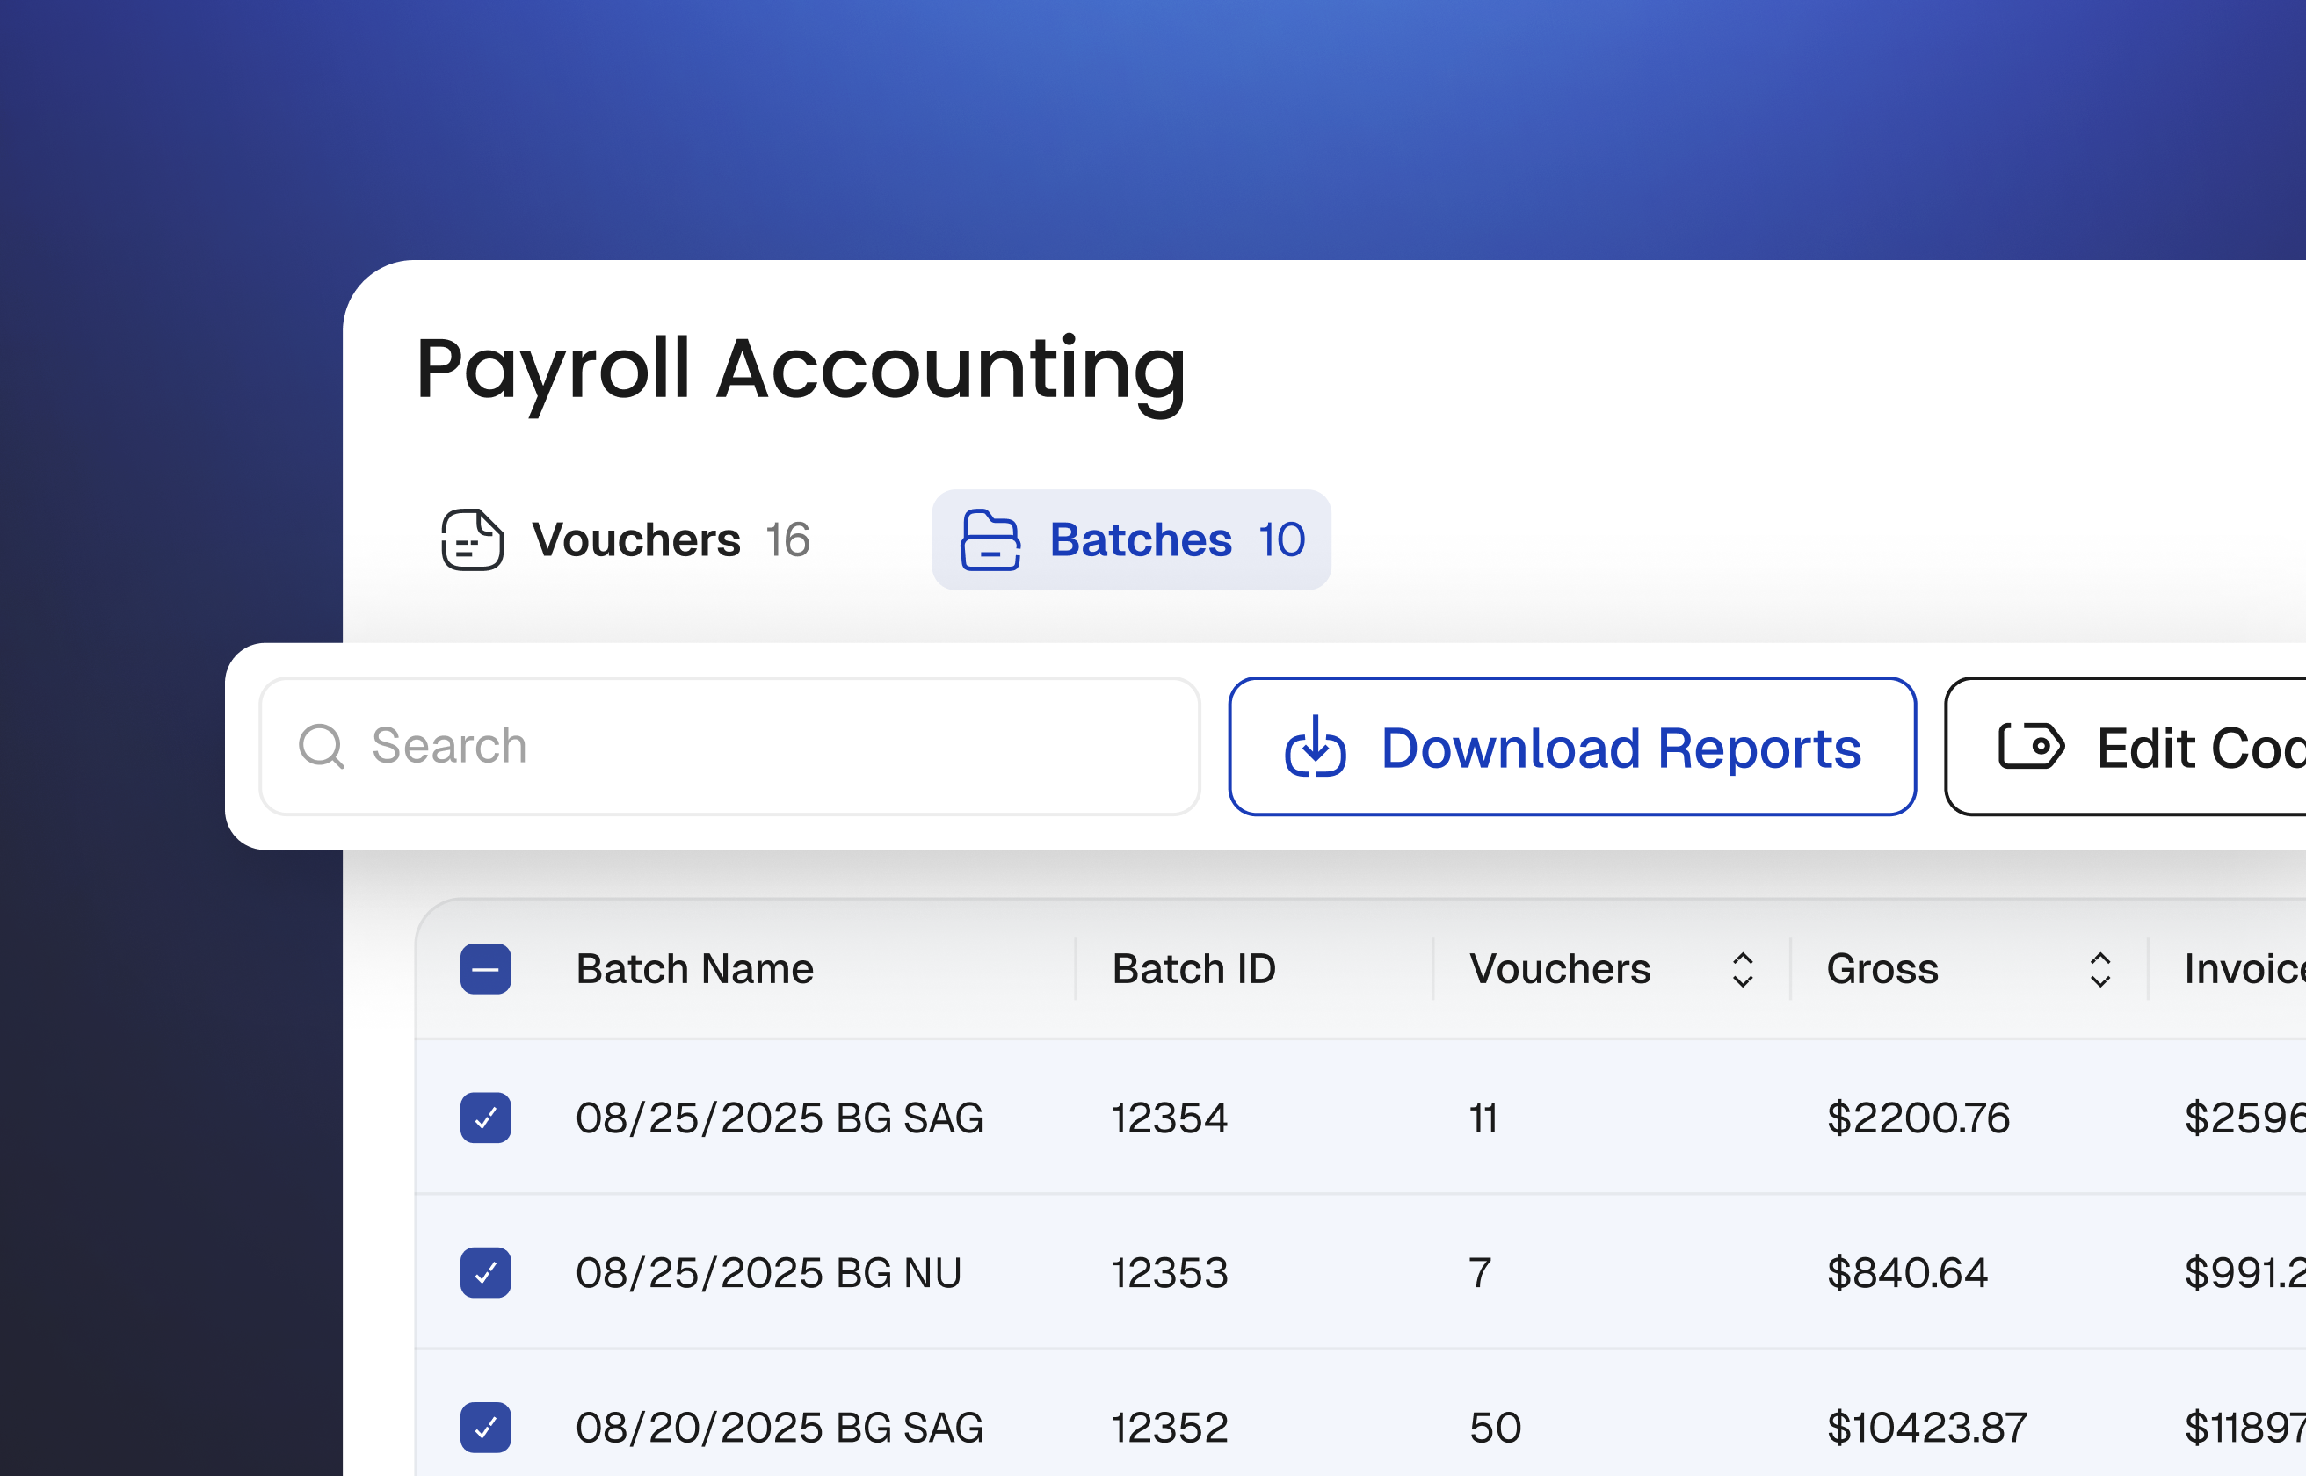The width and height of the screenshot is (2306, 1476).
Task: Click gross amount $2200.76
Action: pos(1918,1118)
